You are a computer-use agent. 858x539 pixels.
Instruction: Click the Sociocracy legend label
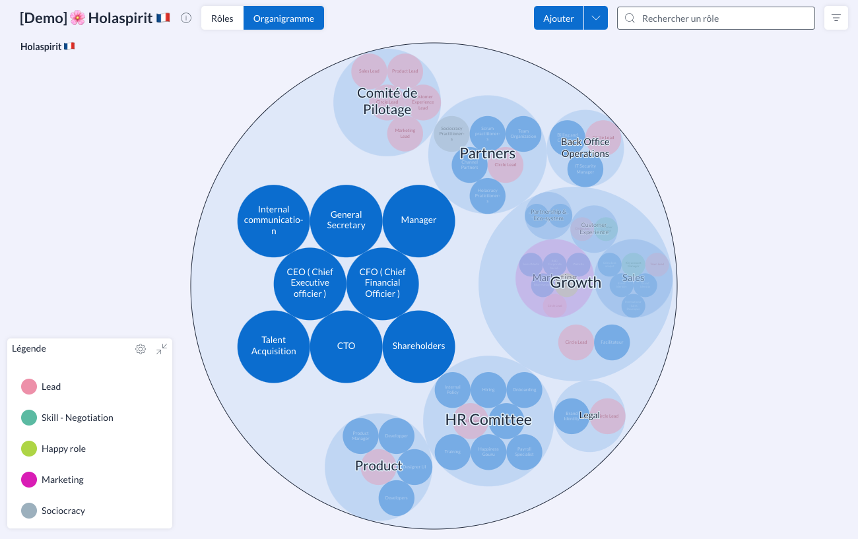(63, 511)
